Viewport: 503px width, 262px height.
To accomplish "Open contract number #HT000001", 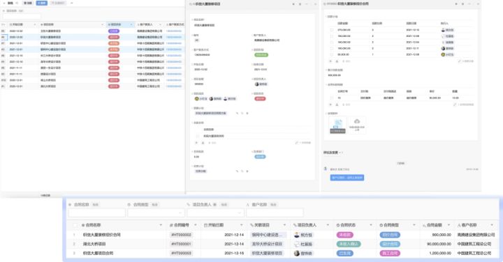I will click(181, 244).
